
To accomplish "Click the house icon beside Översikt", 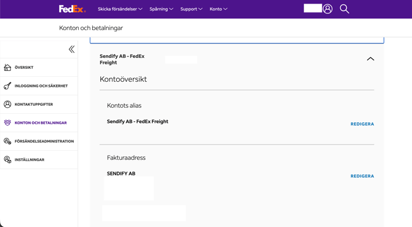I will (7, 68).
